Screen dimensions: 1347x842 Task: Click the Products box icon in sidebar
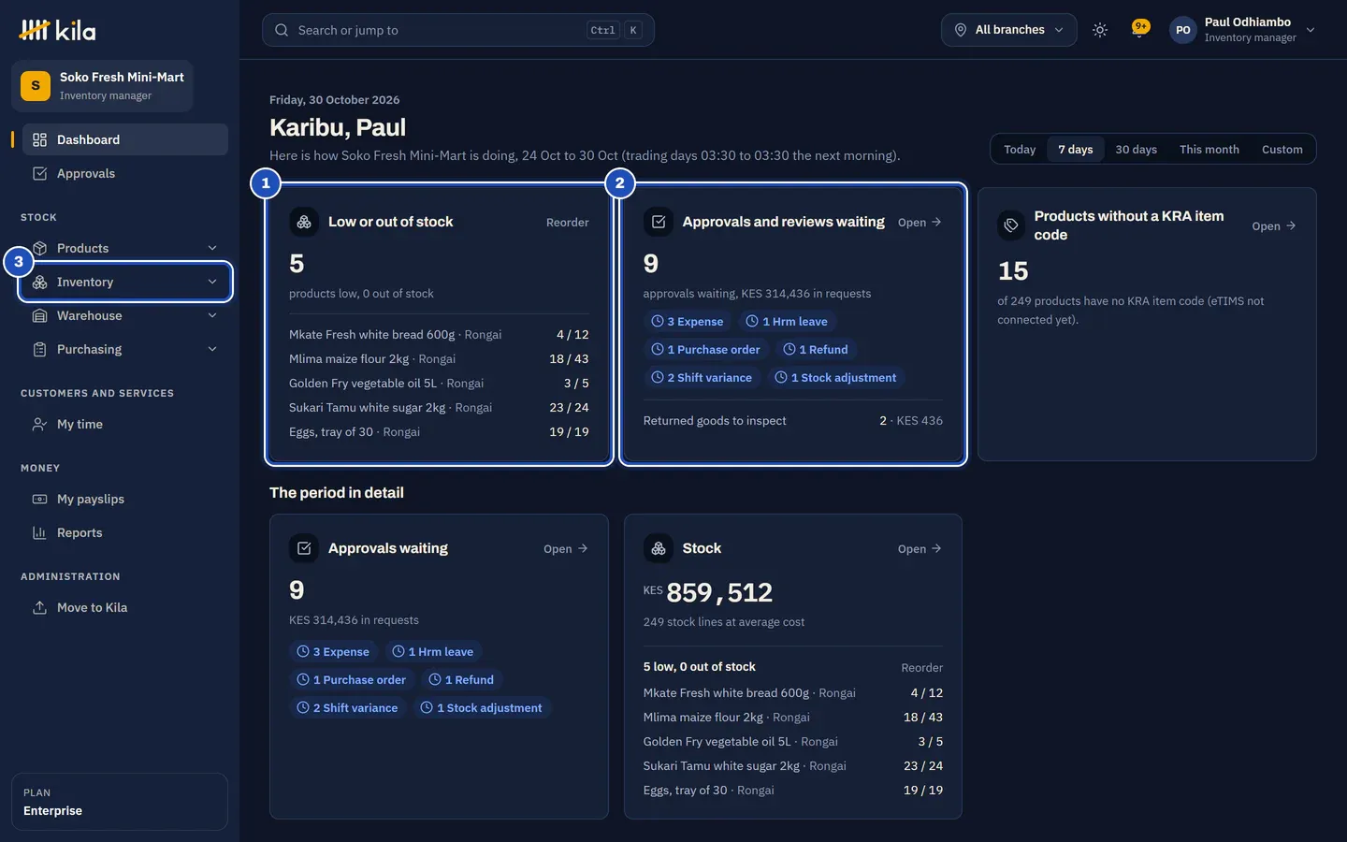[39, 248]
